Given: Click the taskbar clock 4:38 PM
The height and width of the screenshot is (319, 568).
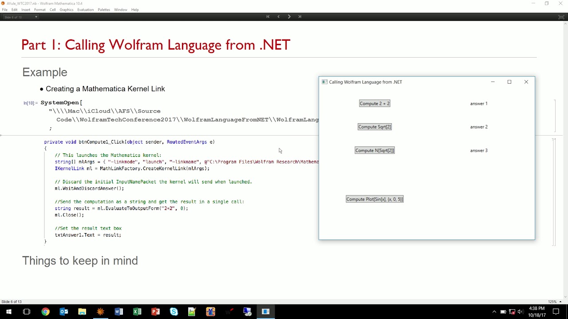Looking at the screenshot, I should [536, 311].
